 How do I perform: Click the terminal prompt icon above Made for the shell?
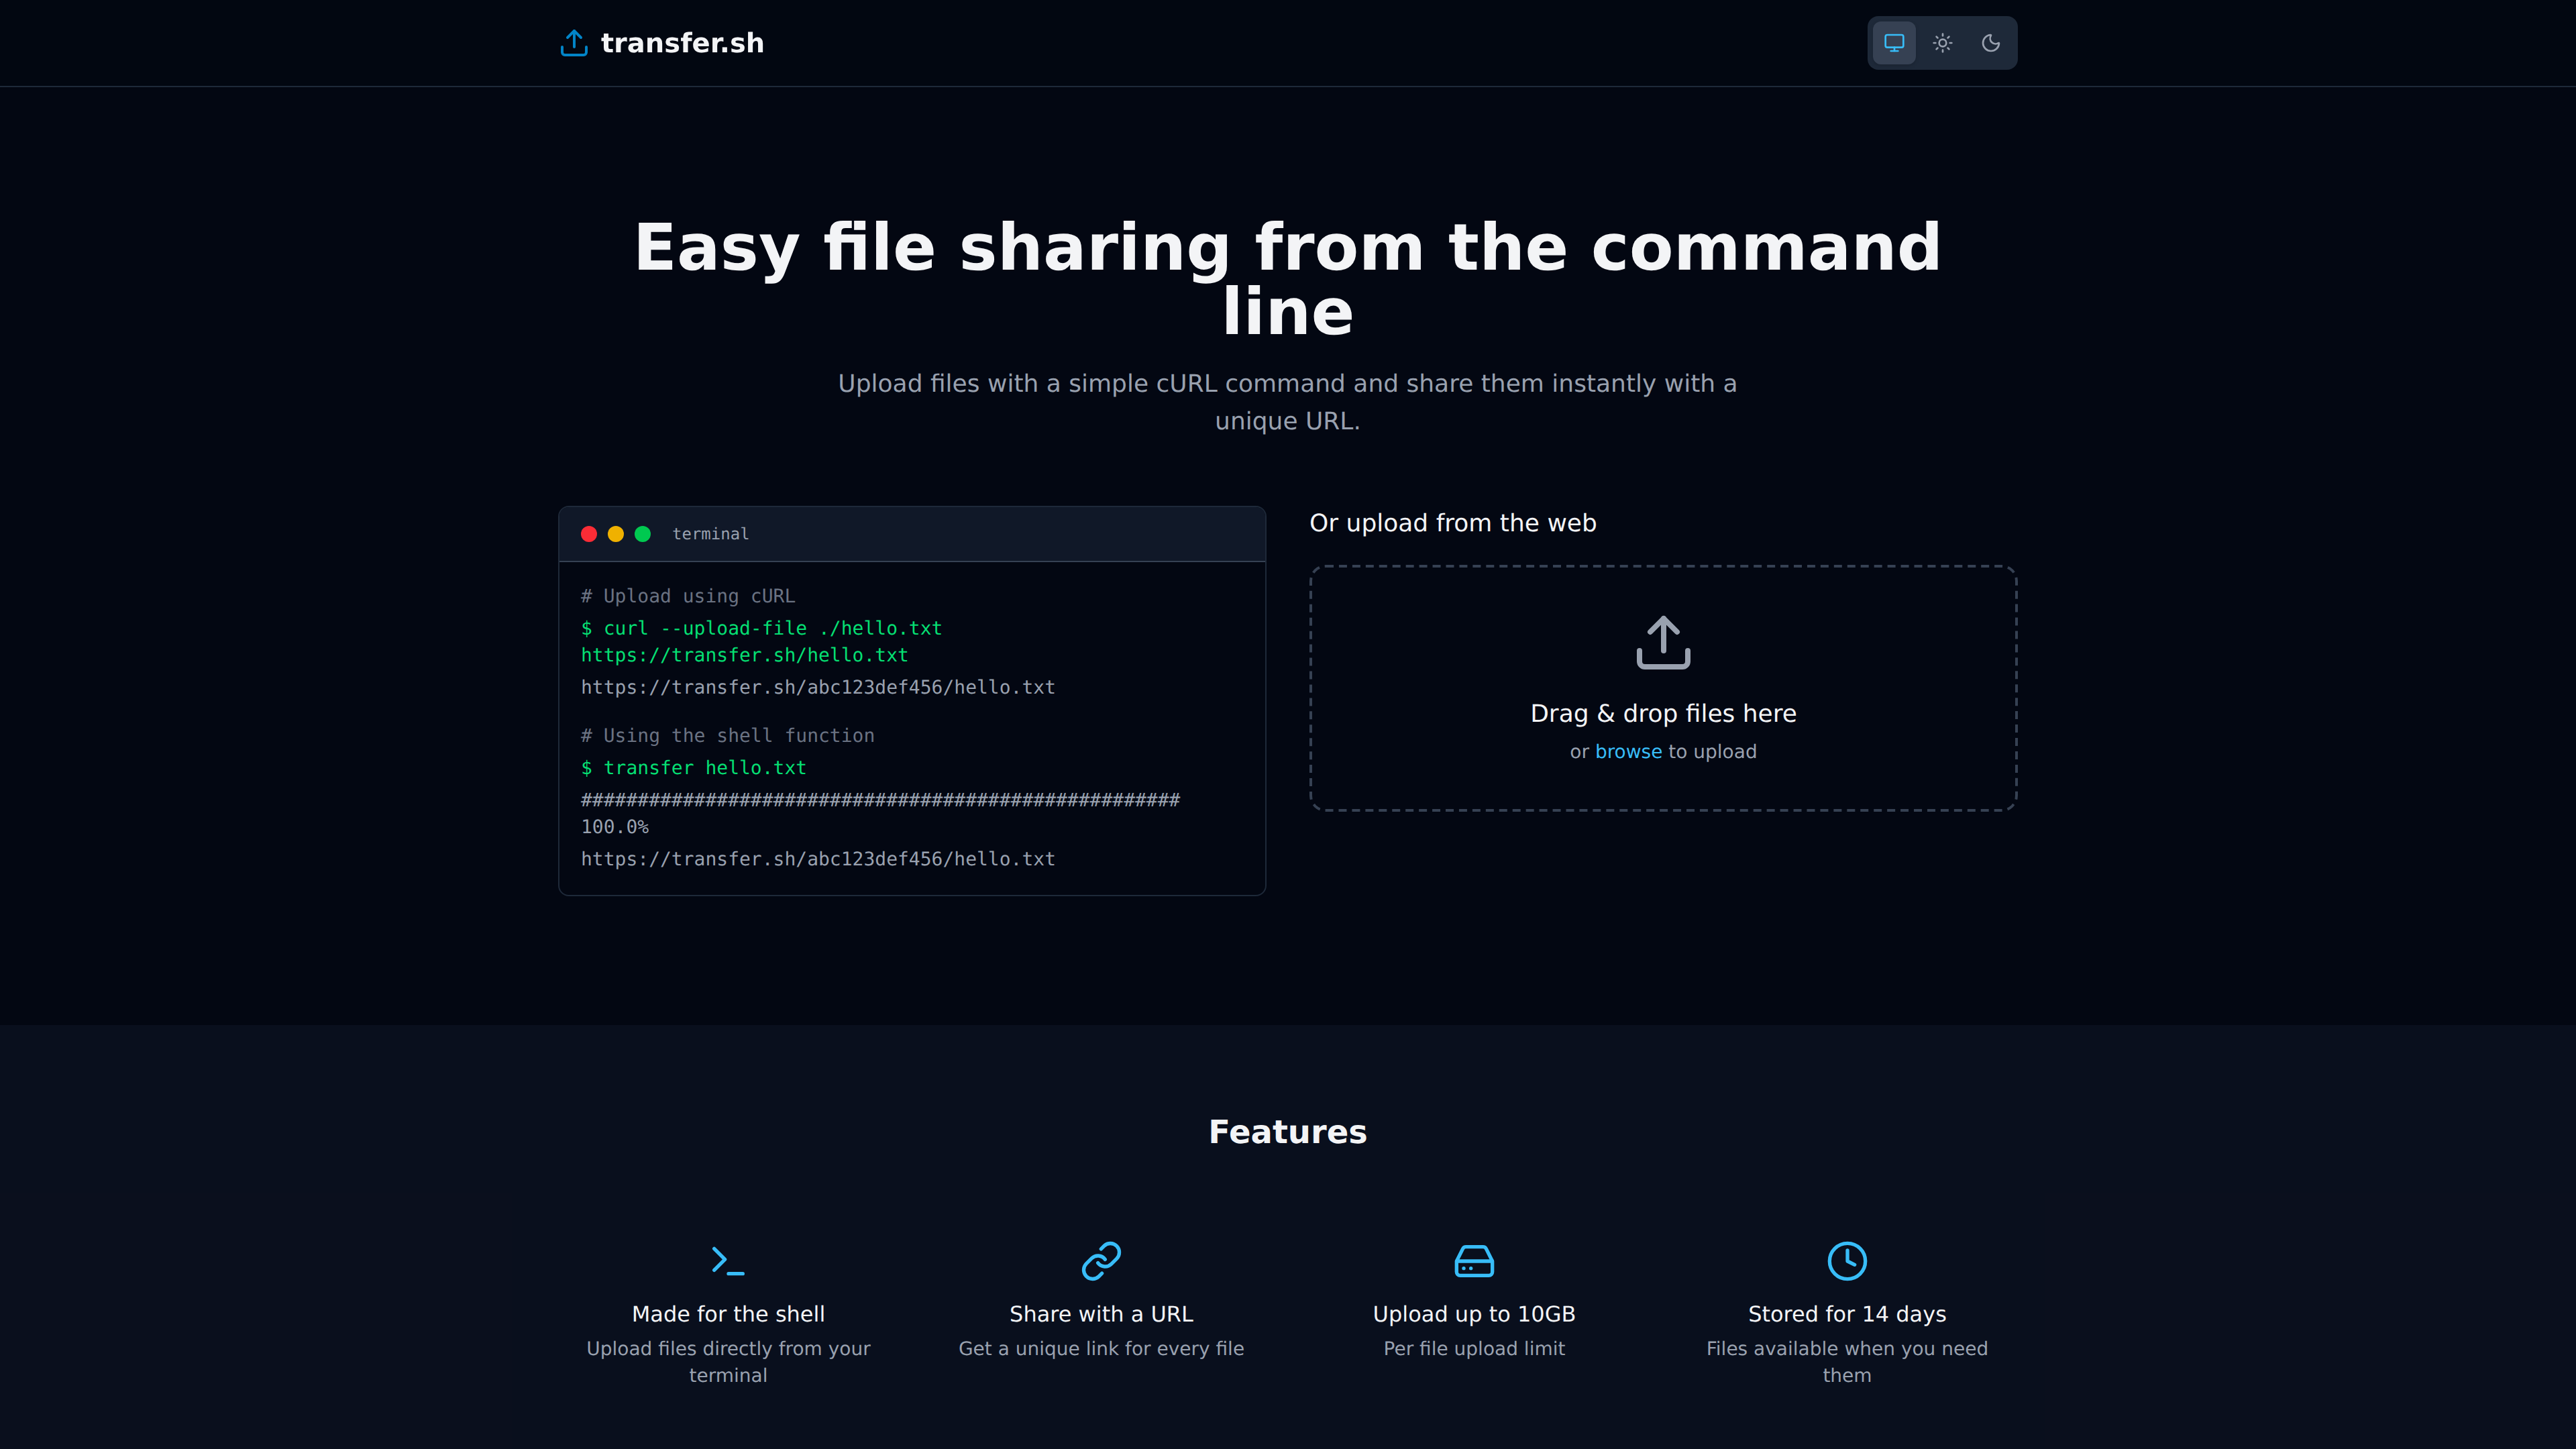tap(728, 1261)
